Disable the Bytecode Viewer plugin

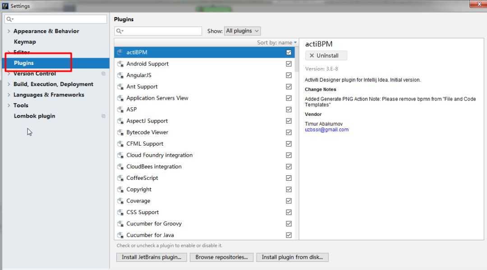coord(289,133)
